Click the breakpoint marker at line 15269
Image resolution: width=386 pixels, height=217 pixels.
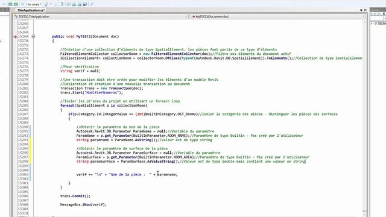click(15, 37)
